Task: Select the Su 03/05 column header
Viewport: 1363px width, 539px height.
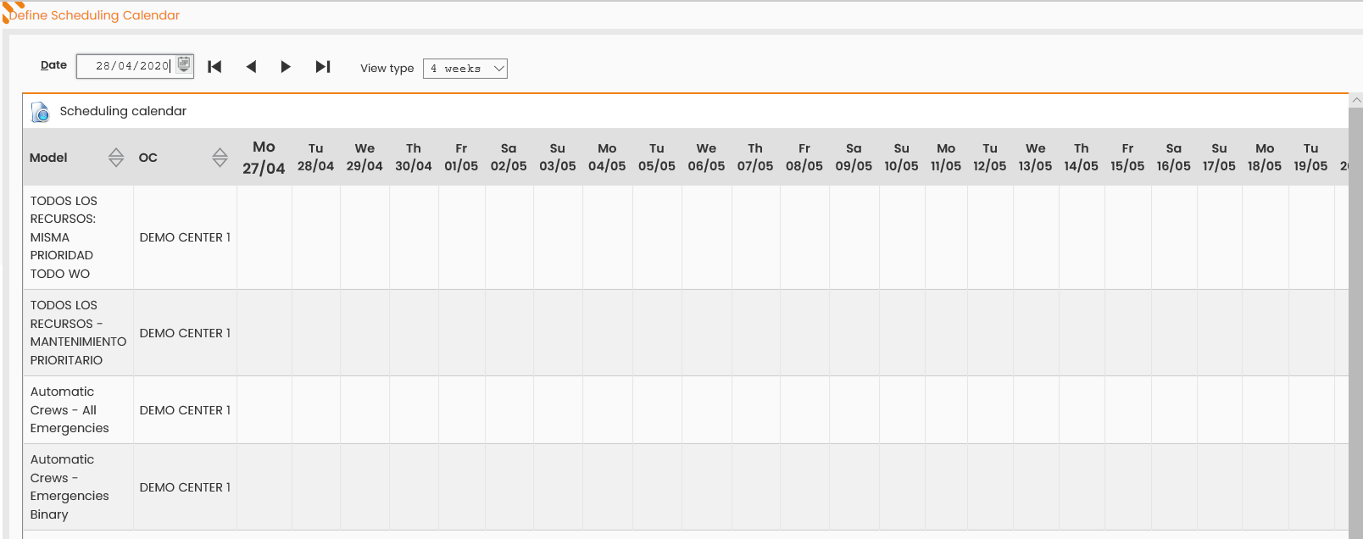Action: (x=558, y=158)
